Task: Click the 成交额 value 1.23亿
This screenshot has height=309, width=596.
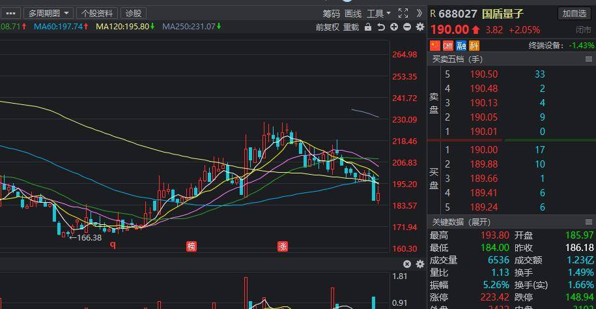Action: tap(580, 260)
